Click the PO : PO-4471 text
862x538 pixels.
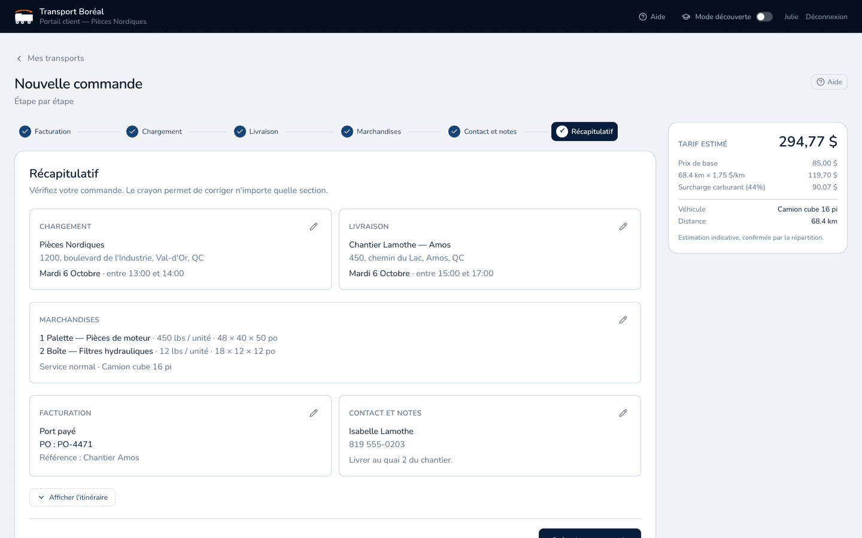point(66,444)
